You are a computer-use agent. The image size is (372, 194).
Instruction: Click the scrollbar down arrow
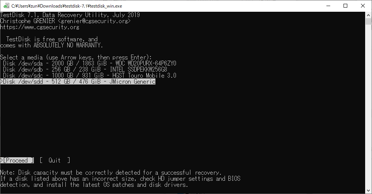click(x=369, y=191)
